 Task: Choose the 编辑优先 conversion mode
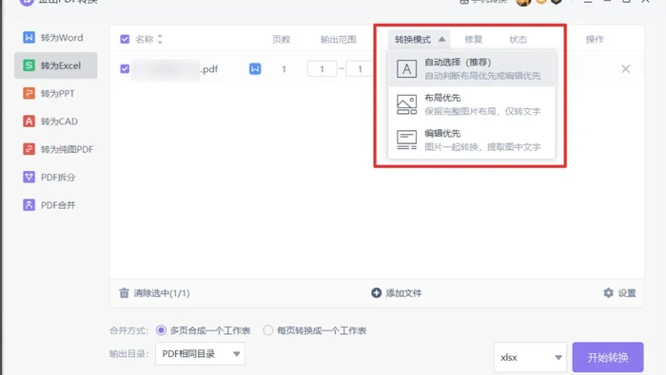click(x=472, y=140)
